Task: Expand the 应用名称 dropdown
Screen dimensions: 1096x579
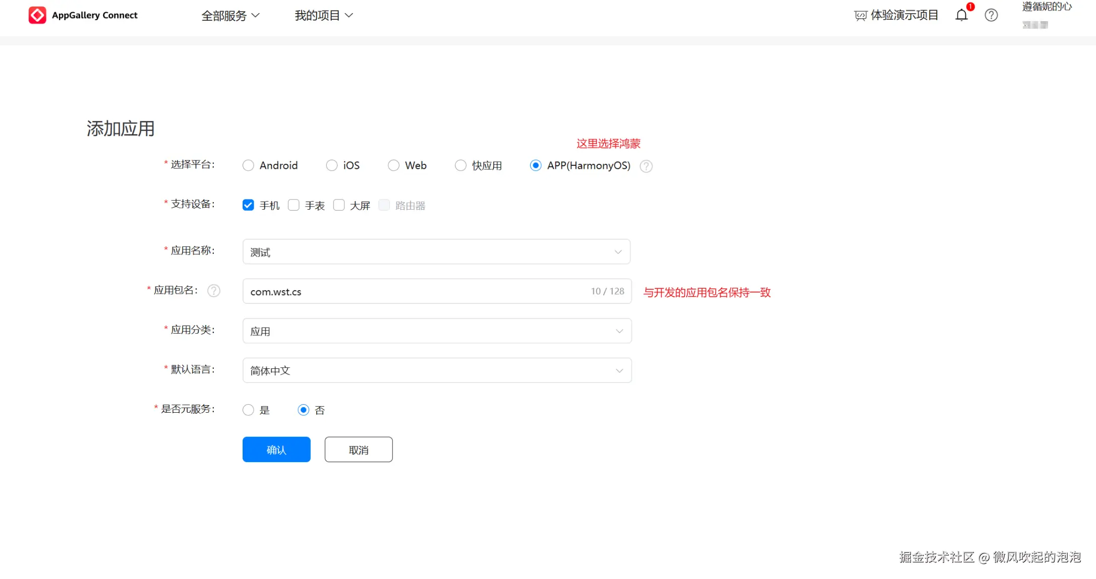Action: tap(436, 251)
